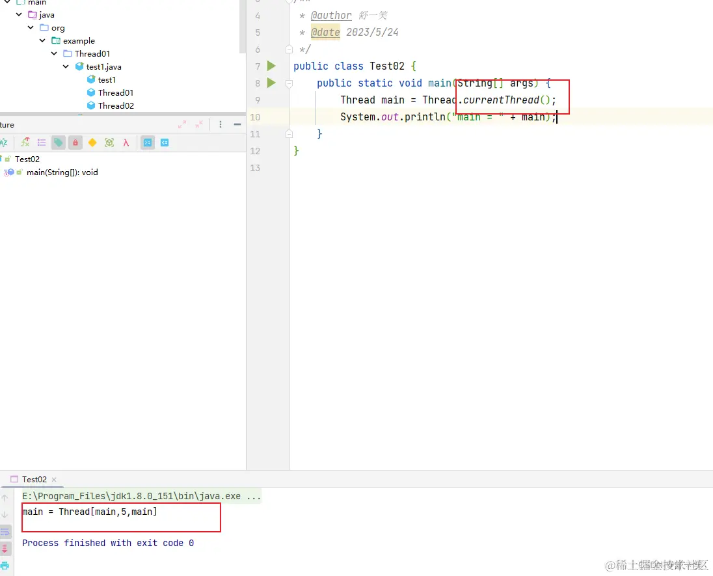Click Up the Stack Trace arrow
The height and width of the screenshot is (576, 713).
point(5,498)
